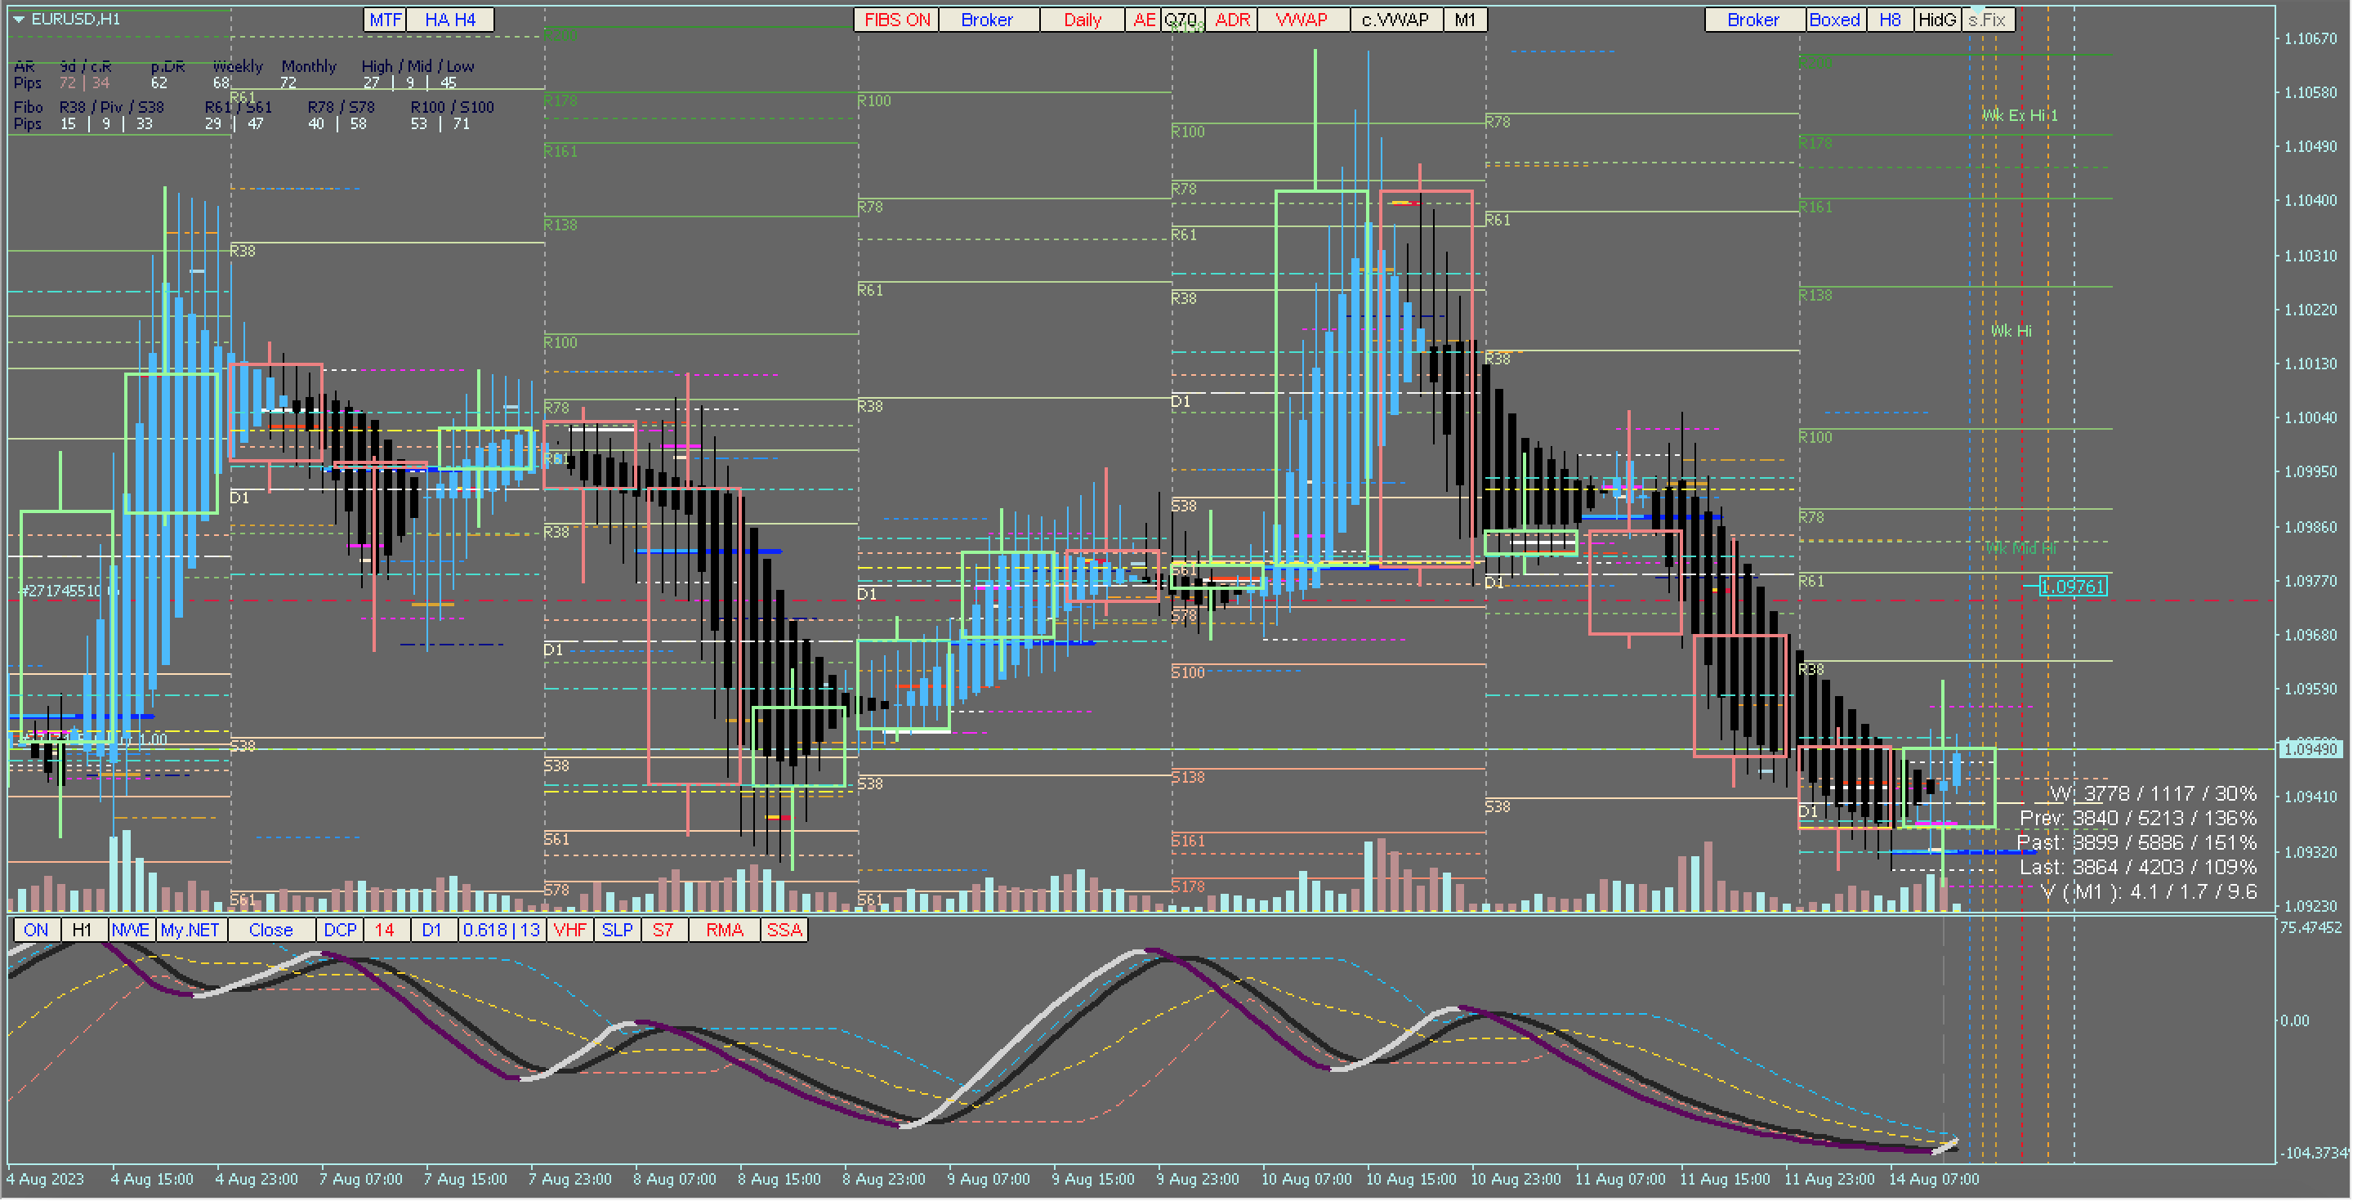Image resolution: width=2353 pixels, height=1201 pixels.
Task: Click the 0.618 | 13 parameter button
Action: (502, 931)
